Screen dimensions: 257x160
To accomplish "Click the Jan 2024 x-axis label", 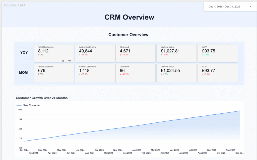I will [x=24, y=150].
